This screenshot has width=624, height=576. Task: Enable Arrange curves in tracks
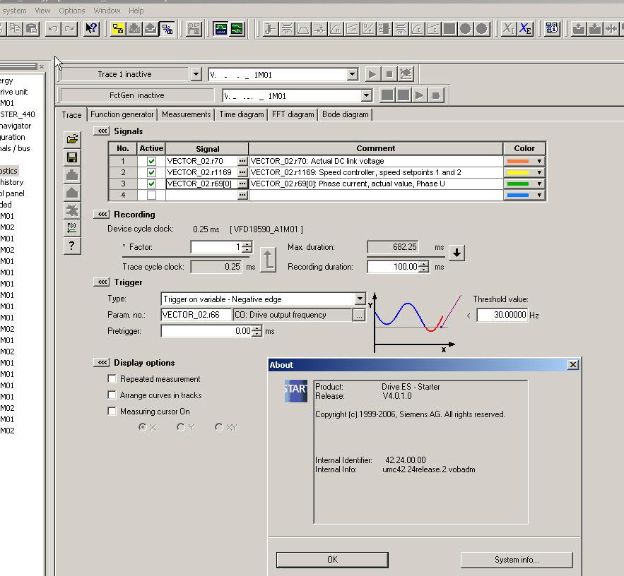pos(112,395)
